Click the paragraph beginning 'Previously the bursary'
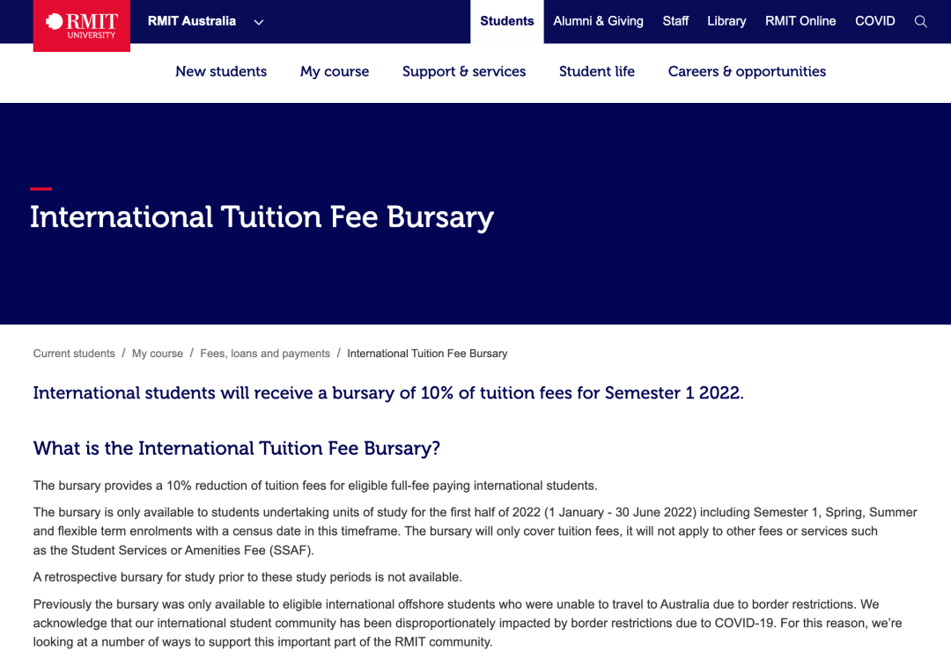Image resolution: width=951 pixels, height=658 pixels. [x=468, y=623]
